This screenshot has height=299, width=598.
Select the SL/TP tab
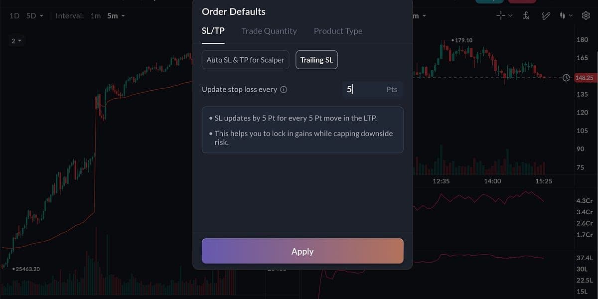pos(213,31)
